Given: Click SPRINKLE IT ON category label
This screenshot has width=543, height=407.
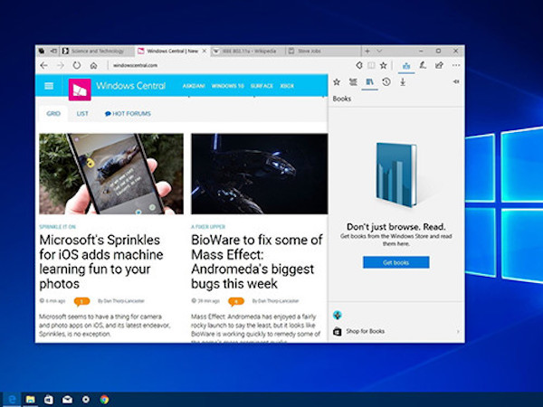Looking at the screenshot, I should [x=57, y=227].
